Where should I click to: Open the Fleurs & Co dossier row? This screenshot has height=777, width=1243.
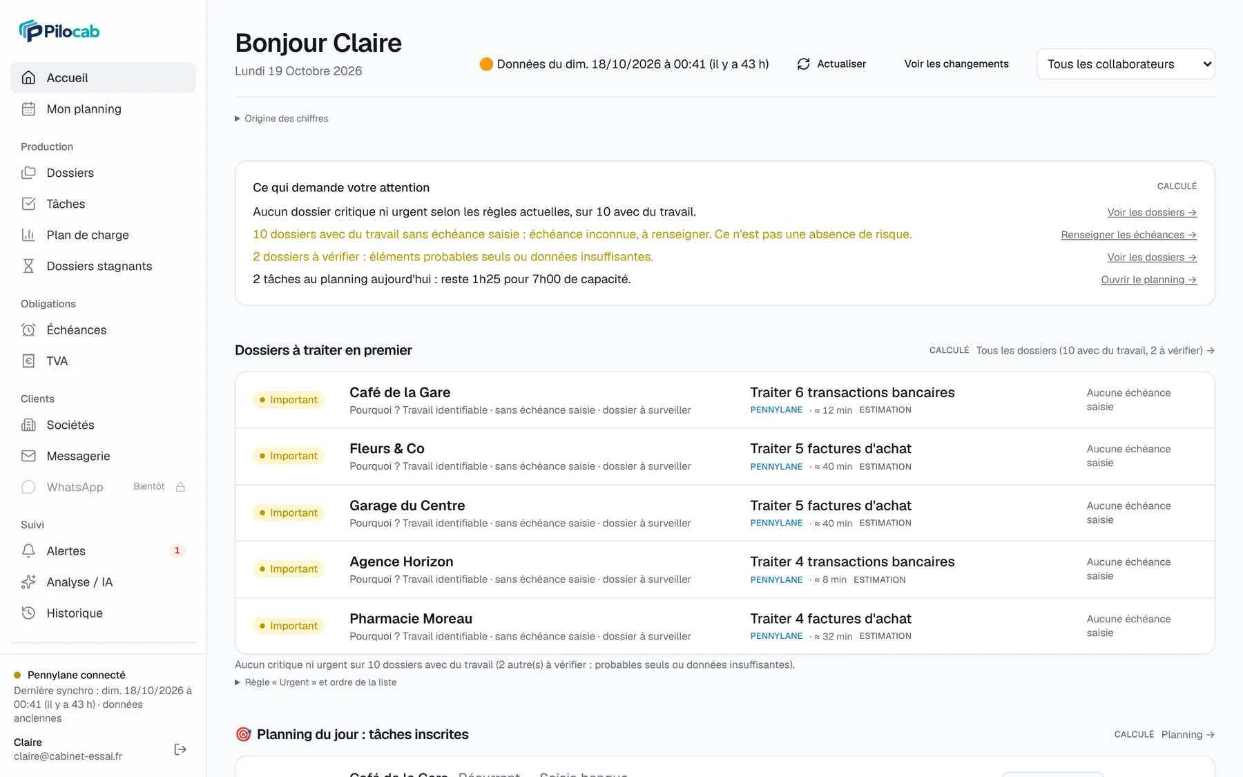(724, 457)
